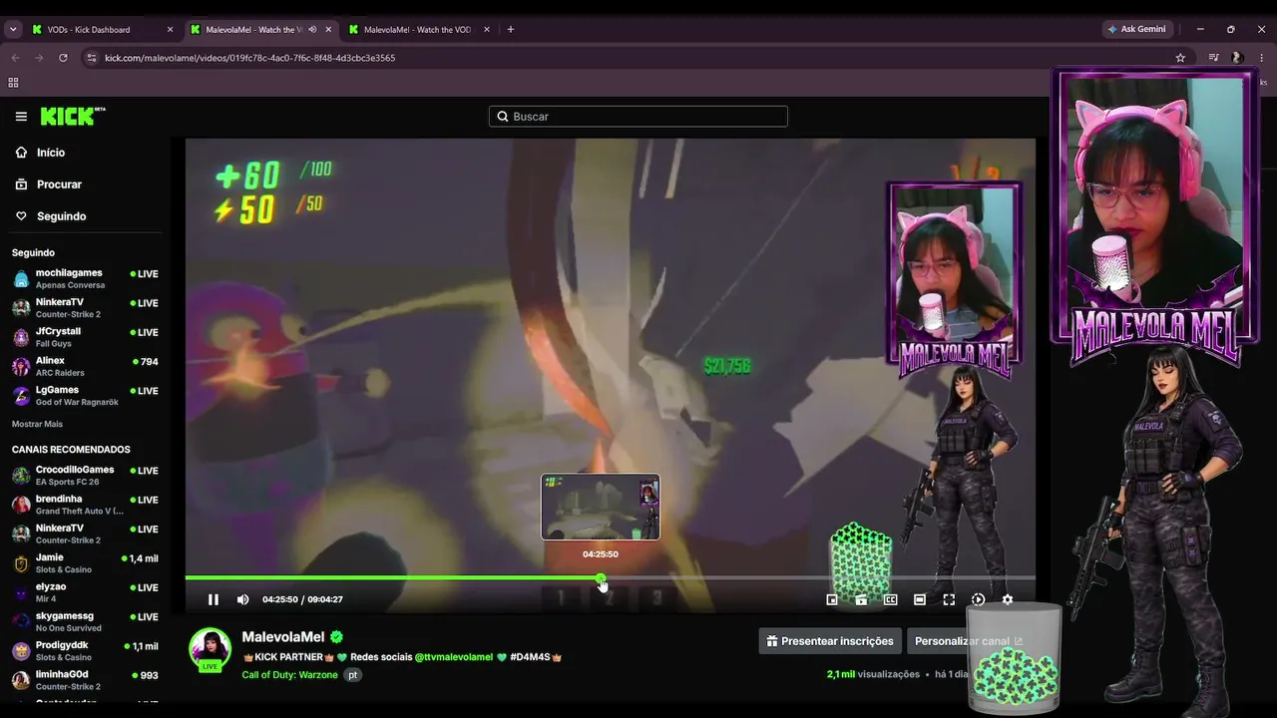Open elyzao channel avatar
The width and height of the screenshot is (1277, 718).
(21, 592)
